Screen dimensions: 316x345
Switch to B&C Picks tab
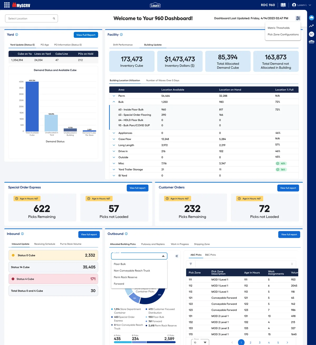point(210,255)
